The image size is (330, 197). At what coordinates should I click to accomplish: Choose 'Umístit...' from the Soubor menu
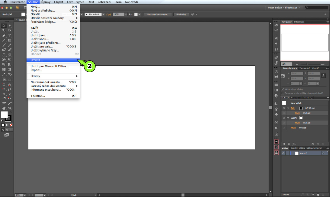coord(53,60)
